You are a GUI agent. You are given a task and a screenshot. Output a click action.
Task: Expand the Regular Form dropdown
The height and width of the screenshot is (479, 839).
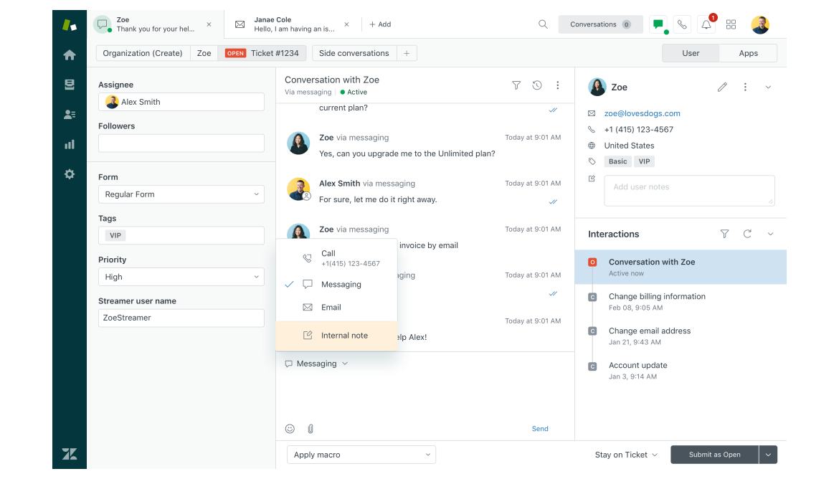coord(181,194)
